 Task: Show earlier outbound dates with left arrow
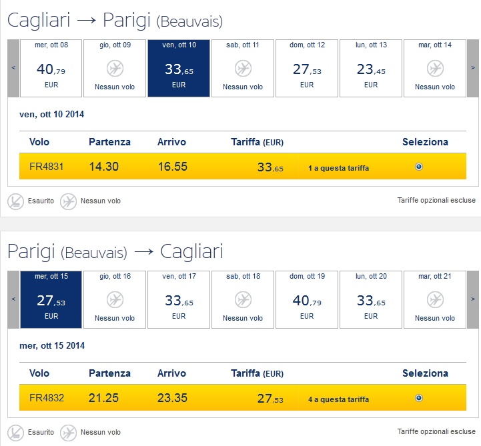click(x=13, y=67)
